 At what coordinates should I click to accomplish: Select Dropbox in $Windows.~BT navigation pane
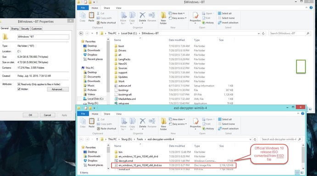92,55
